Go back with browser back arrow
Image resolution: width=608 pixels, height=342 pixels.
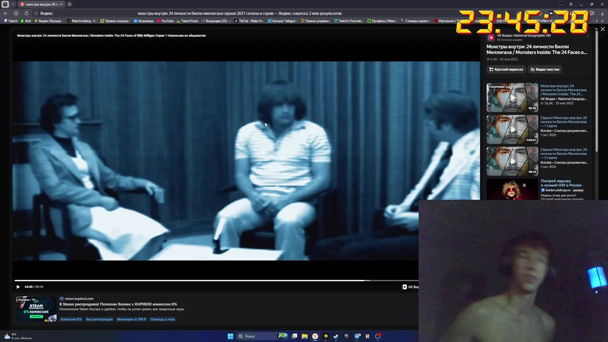click(7, 13)
